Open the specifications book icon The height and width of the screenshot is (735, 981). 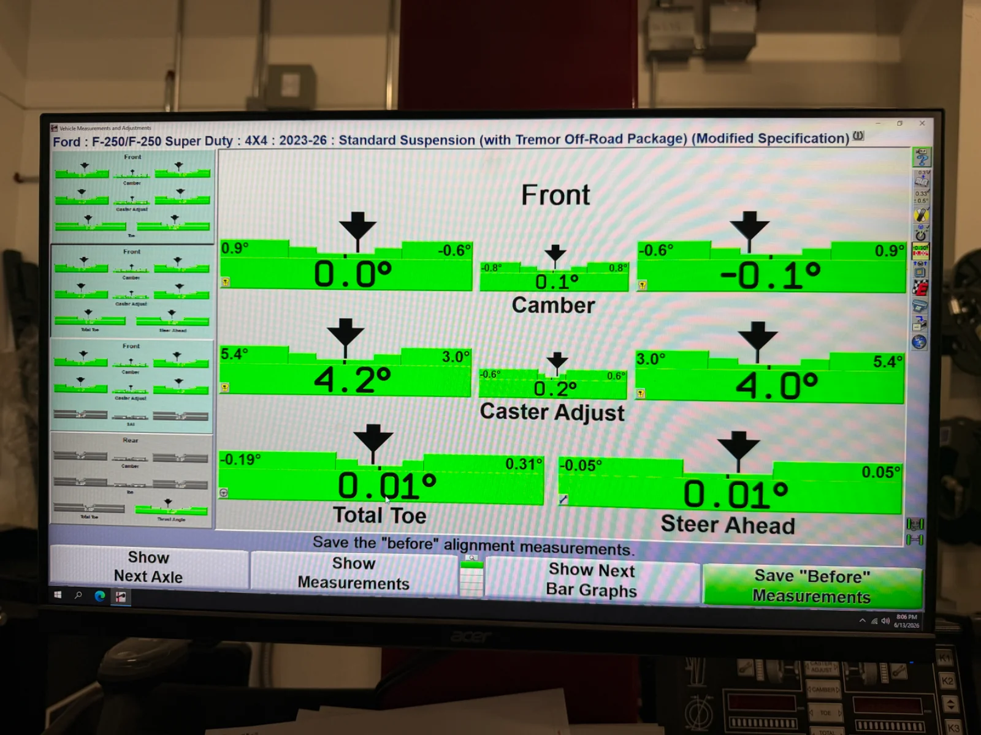click(x=921, y=178)
